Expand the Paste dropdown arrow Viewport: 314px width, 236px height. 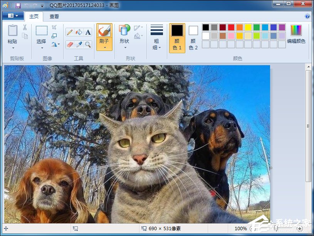13,48
